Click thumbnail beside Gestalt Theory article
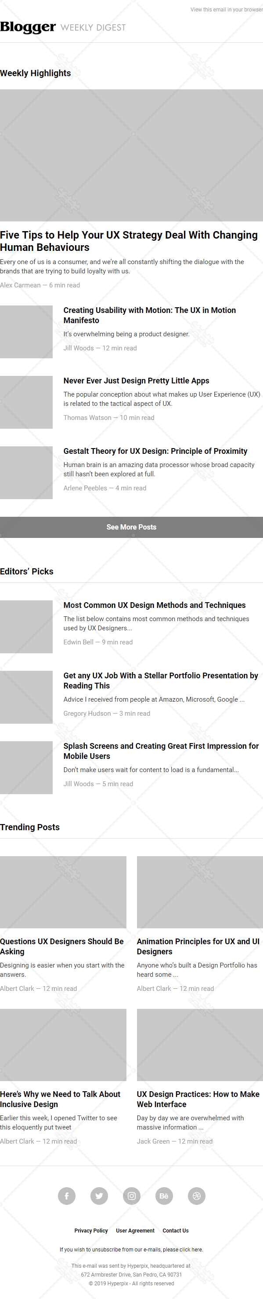 point(26,472)
